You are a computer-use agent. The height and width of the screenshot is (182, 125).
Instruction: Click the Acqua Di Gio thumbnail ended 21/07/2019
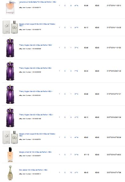(10, 27)
